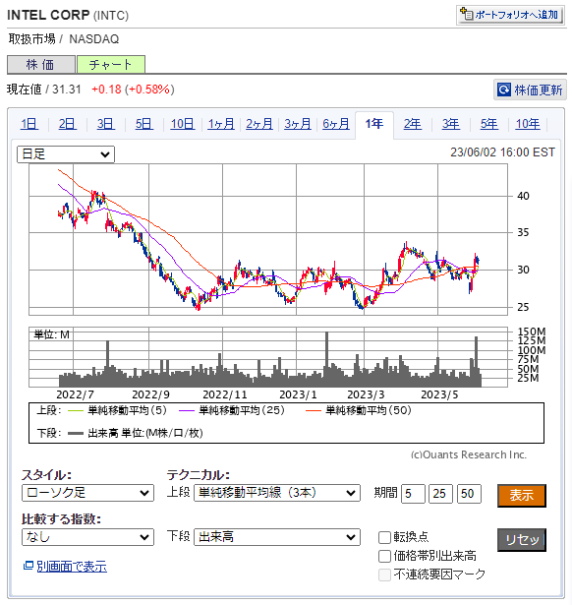Click the 2023/3 axis label

[366, 394]
